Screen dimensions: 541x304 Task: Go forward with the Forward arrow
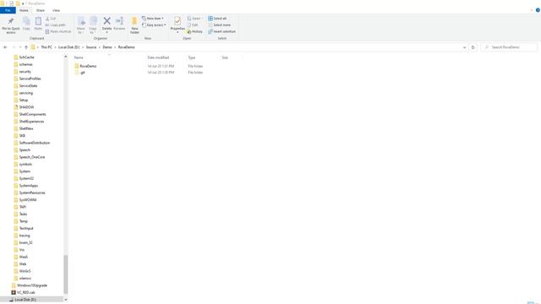click(14, 47)
